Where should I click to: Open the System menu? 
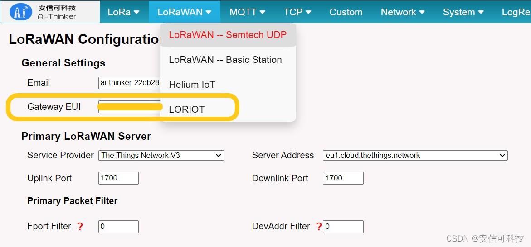tap(463, 12)
